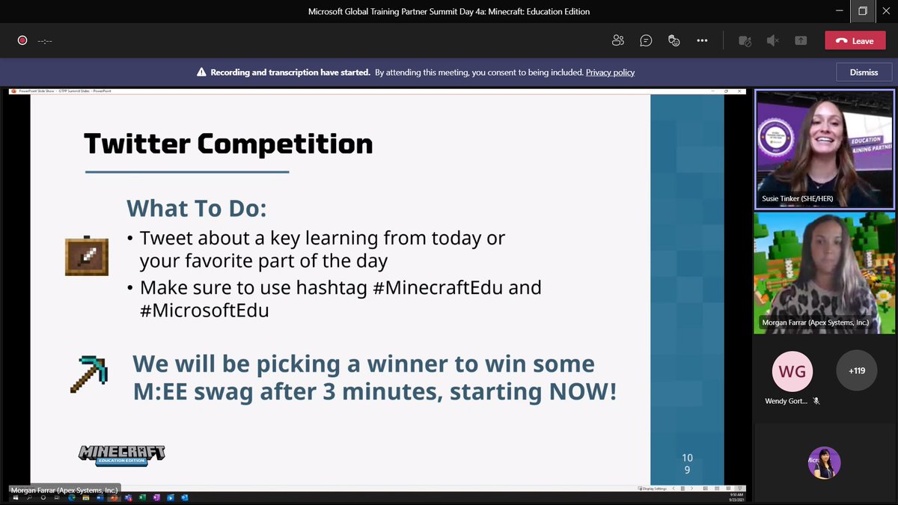Open the Windows Start menu
Screen dimensions: 898x505
pos(16,498)
